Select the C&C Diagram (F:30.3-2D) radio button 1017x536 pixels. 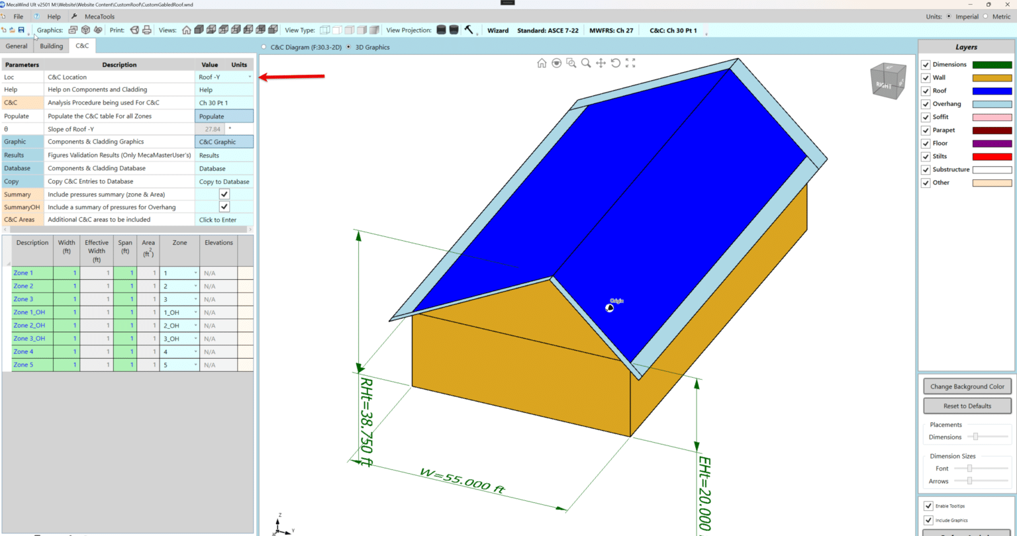click(x=264, y=47)
